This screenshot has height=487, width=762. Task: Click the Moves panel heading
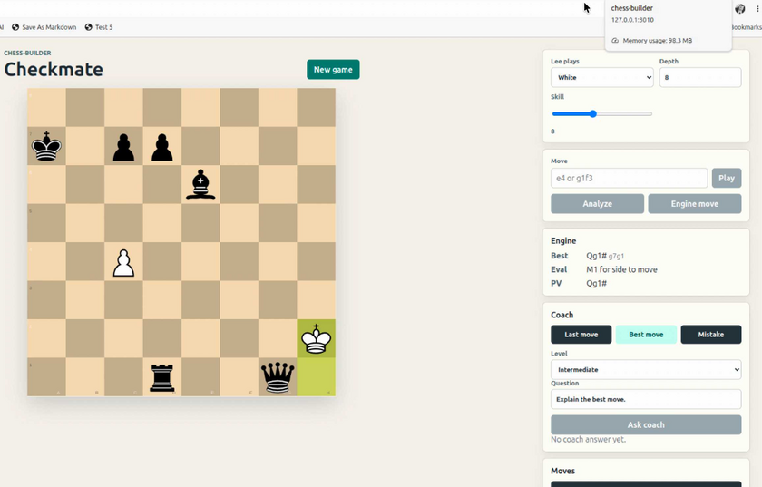pyautogui.click(x=562, y=471)
